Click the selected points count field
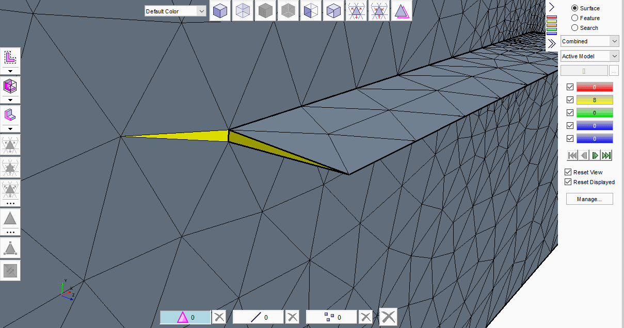 pos(332,317)
